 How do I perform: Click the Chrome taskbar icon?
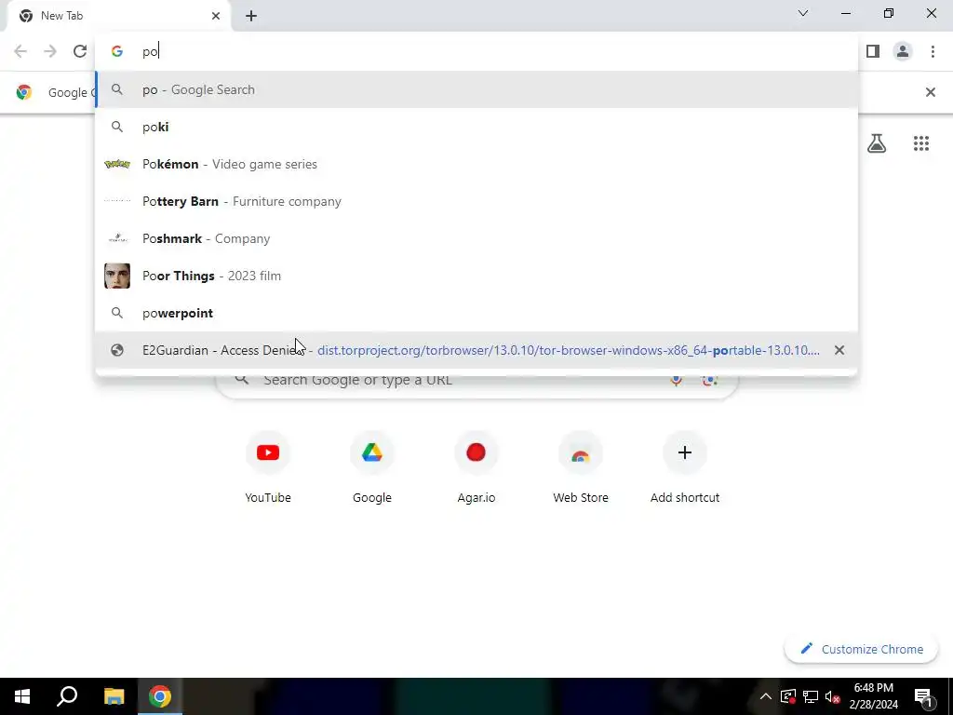coord(160,696)
